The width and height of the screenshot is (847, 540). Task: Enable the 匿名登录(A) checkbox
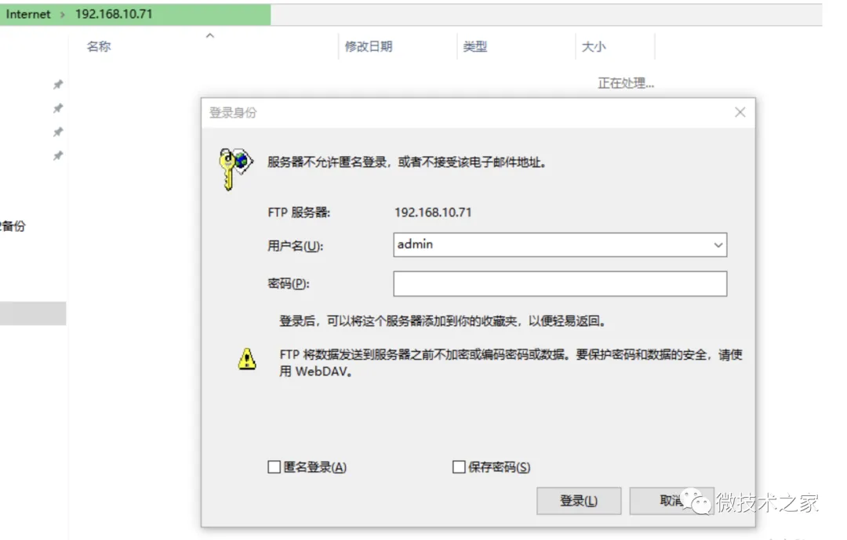[274, 467]
